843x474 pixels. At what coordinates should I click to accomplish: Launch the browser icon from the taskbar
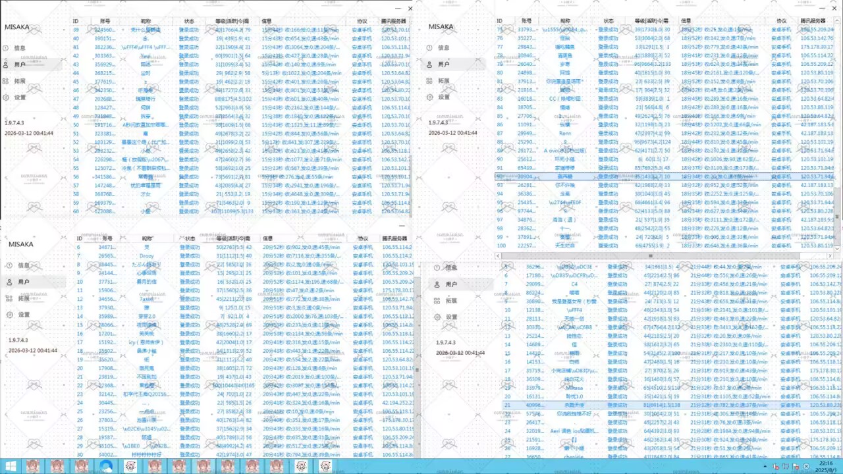point(105,465)
